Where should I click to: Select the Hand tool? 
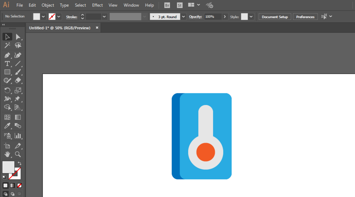[x=7, y=154]
